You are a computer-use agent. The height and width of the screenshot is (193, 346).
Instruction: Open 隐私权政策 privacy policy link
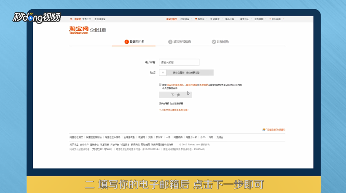(x=191, y=85)
